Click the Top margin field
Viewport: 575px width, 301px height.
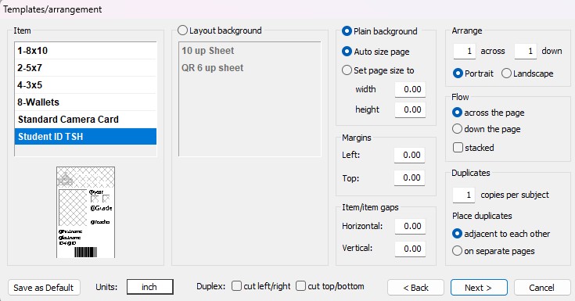click(409, 177)
